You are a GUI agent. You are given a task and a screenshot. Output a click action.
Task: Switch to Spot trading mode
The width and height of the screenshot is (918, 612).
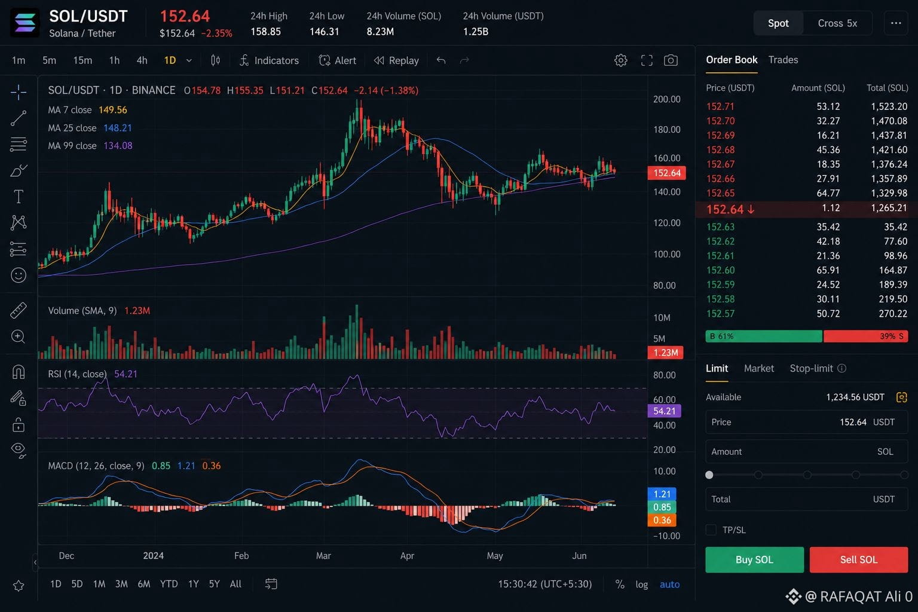pyautogui.click(x=778, y=23)
